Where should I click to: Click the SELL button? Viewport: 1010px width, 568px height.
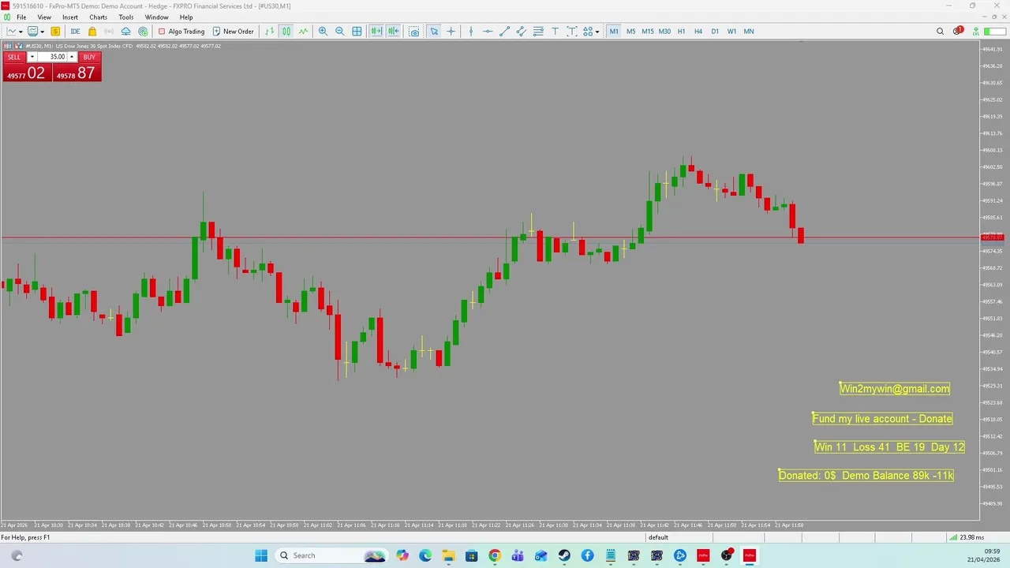14,57
